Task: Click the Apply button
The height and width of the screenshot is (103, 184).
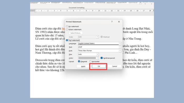Action: tap(83, 66)
